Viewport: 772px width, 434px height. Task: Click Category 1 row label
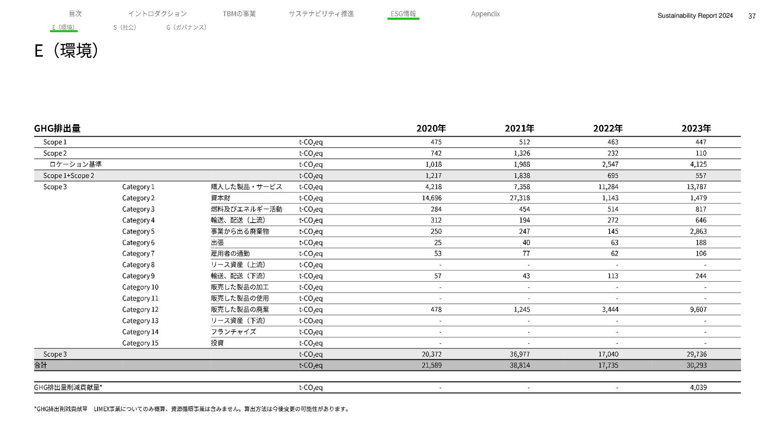tap(138, 187)
